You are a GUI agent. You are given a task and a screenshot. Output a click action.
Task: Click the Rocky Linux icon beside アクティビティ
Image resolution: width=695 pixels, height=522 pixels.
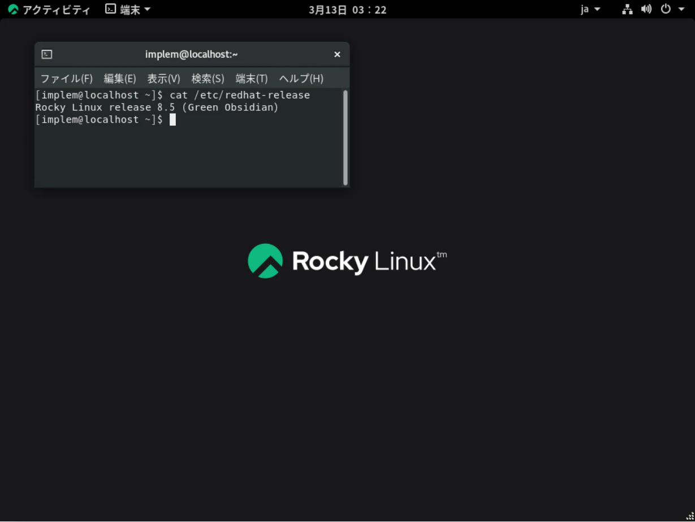coord(13,10)
